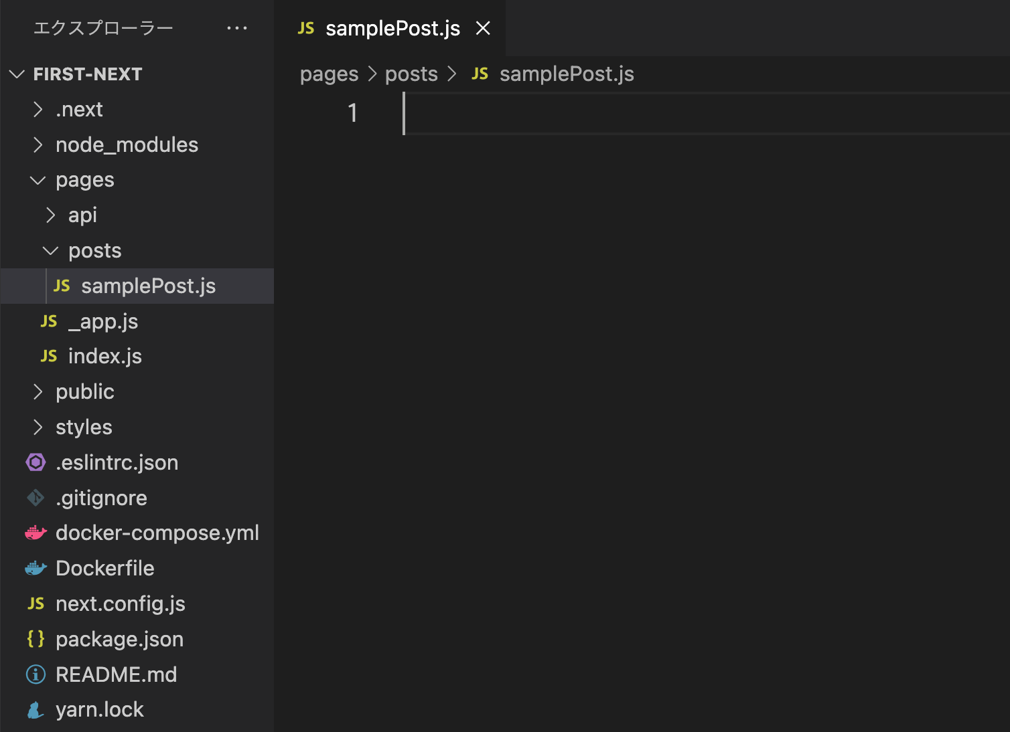Viewport: 1010px width, 732px height.
Task: Click the git icon next to .gitignore
Action: tap(35, 498)
